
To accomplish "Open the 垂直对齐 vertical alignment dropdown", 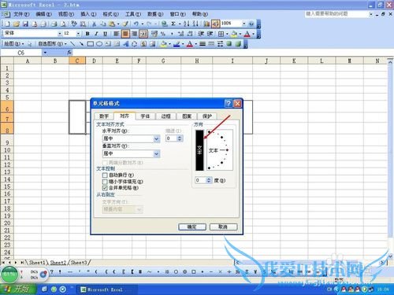I will pyautogui.click(x=157, y=153).
